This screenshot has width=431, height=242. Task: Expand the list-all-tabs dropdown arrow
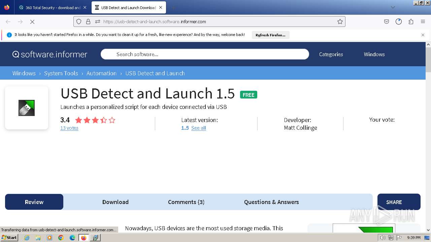(393, 7)
